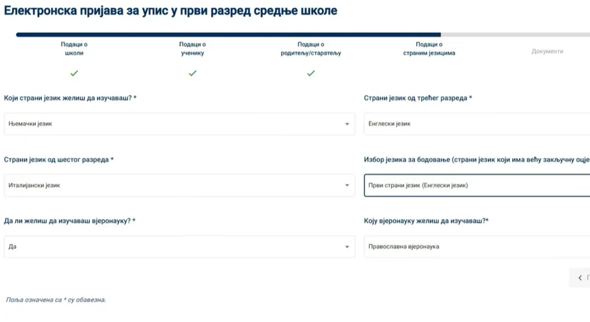Open the Први страни језик (Енглески језик) dropdown

[477, 185]
